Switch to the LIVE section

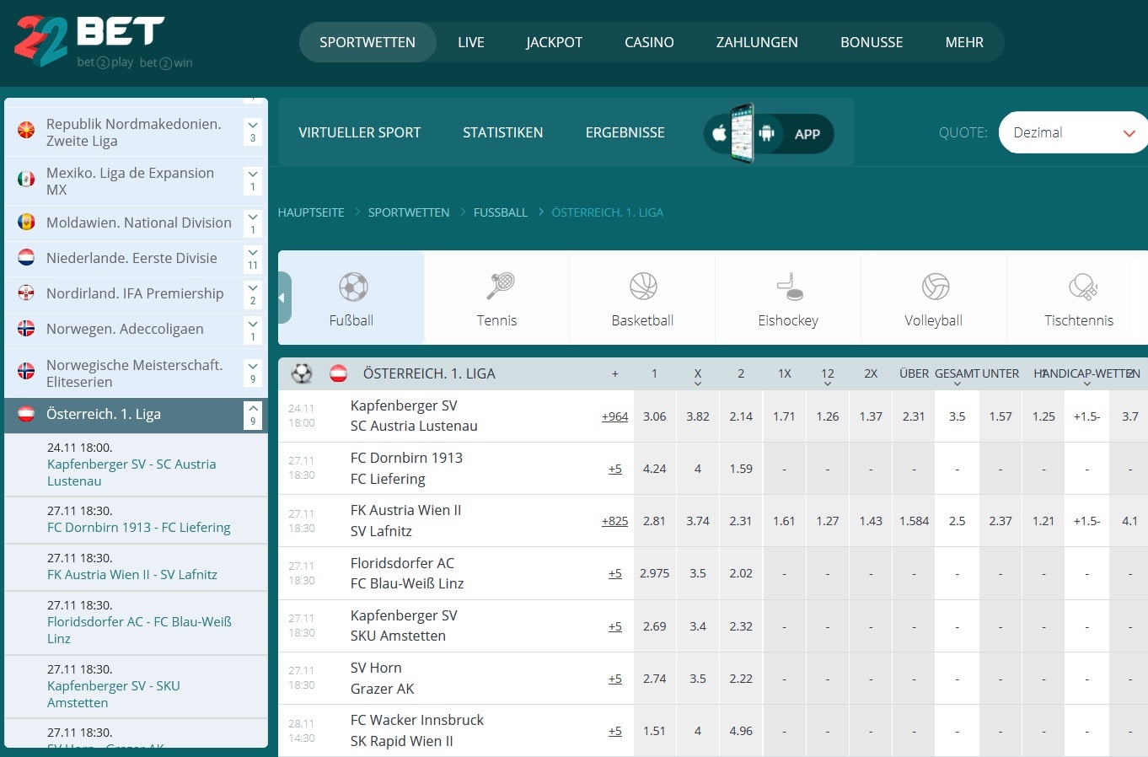tap(470, 42)
